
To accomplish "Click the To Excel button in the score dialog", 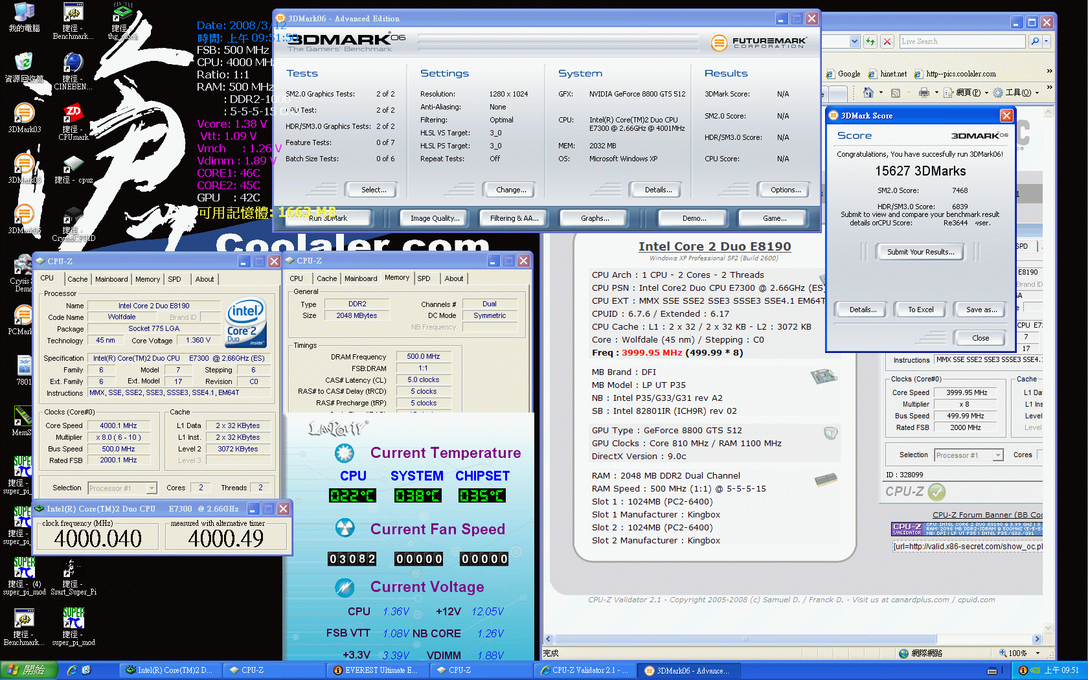I will click(x=921, y=310).
